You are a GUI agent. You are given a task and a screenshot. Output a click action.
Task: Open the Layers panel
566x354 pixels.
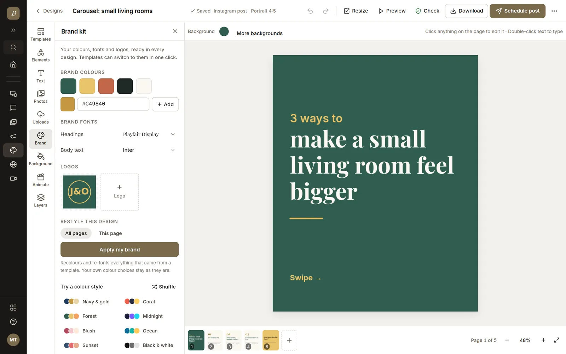click(41, 201)
